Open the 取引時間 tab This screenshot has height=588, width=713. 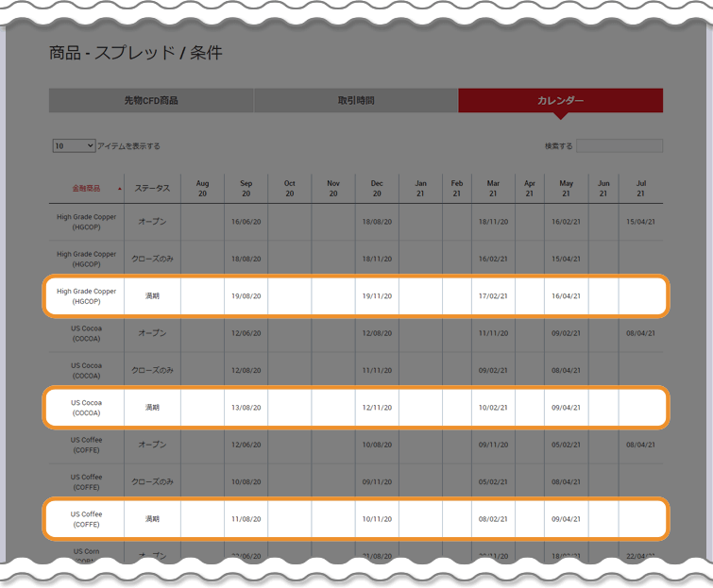click(x=356, y=101)
